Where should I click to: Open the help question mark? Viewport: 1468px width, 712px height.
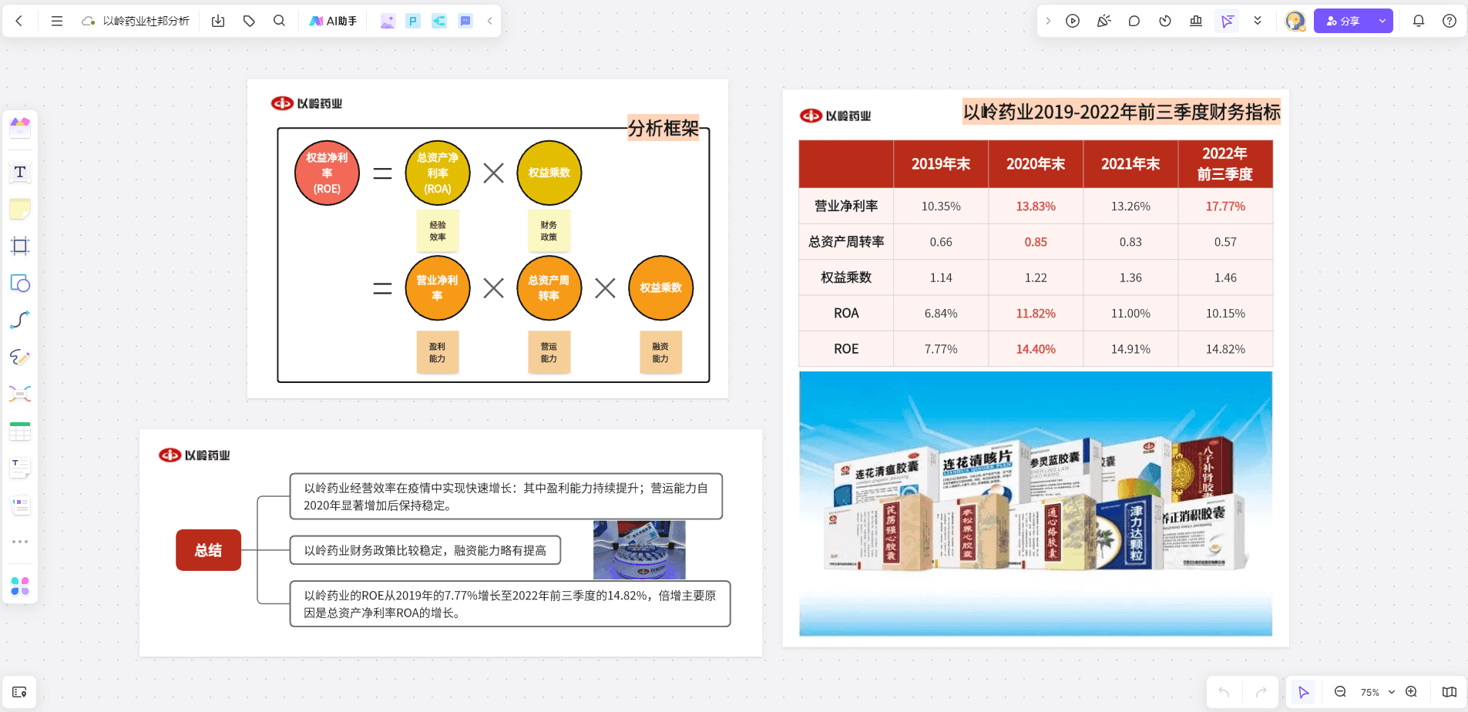coord(1450,21)
